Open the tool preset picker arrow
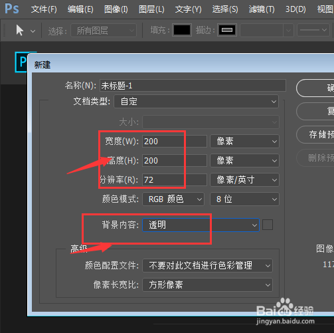The width and height of the screenshot is (334, 333). click(x=33, y=31)
